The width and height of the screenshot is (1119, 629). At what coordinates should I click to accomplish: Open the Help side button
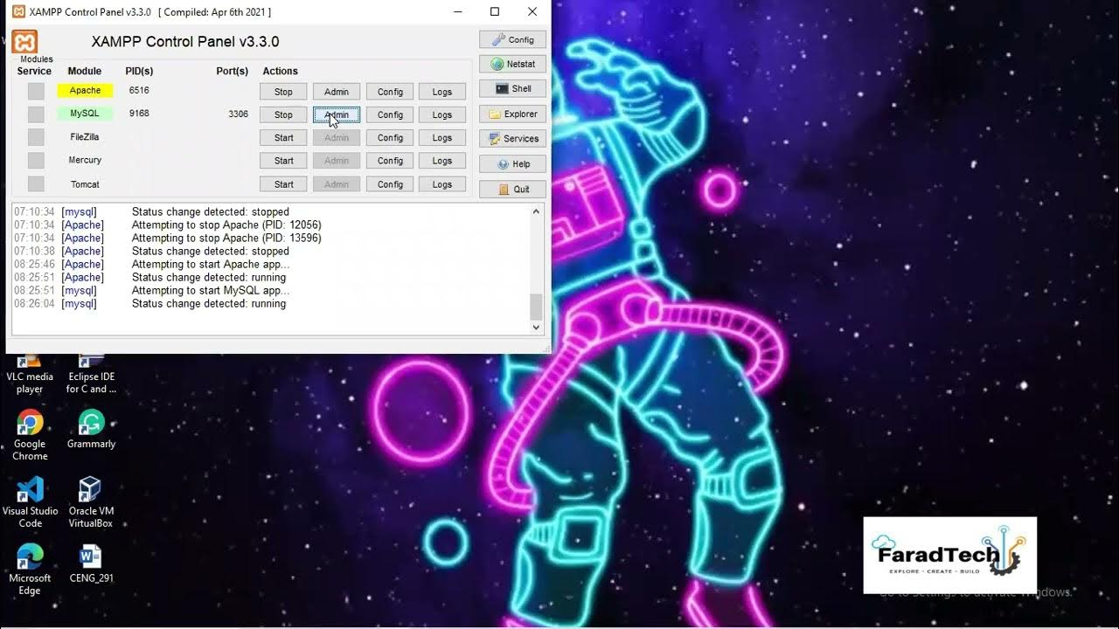click(x=512, y=163)
